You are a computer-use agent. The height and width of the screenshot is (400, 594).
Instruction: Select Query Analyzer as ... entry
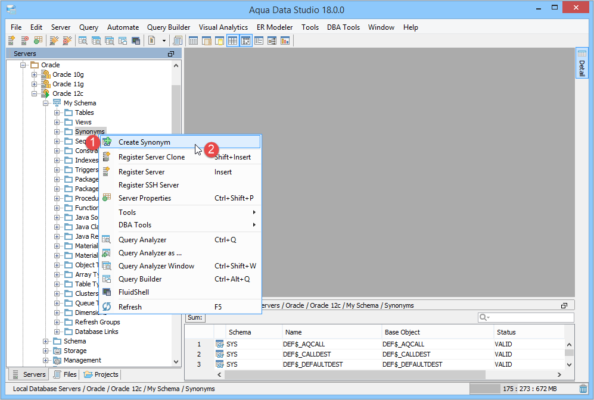(x=181, y=253)
